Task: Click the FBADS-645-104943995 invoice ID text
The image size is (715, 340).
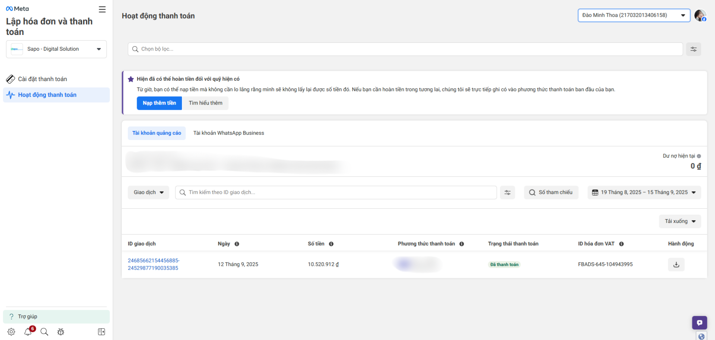Action: click(x=605, y=264)
